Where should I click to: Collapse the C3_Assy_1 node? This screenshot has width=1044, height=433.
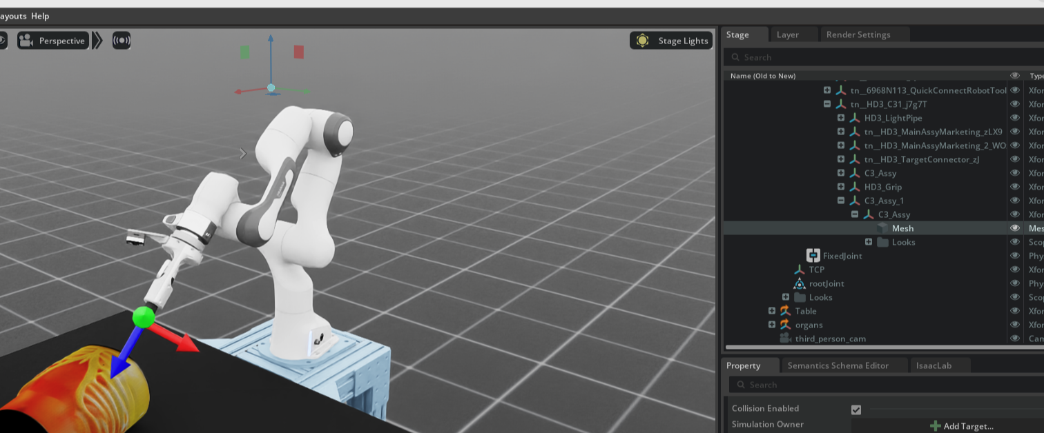coord(841,201)
